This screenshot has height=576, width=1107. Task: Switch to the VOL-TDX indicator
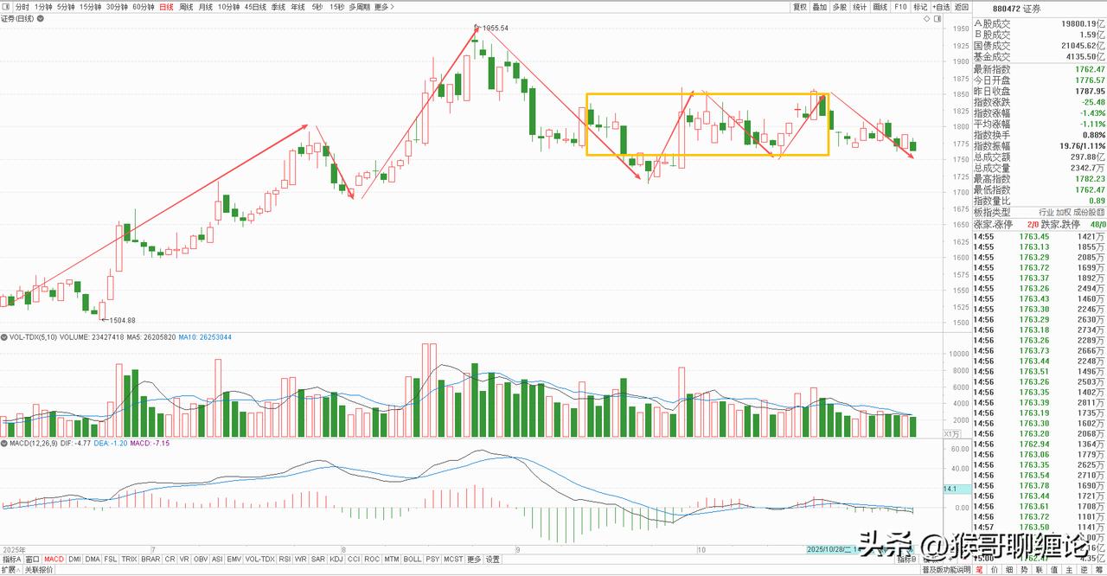point(260,559)
